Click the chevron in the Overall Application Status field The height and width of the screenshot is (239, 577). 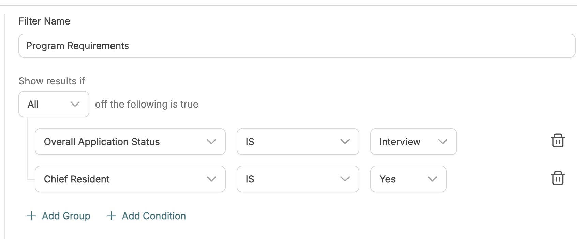pos(211,142)
